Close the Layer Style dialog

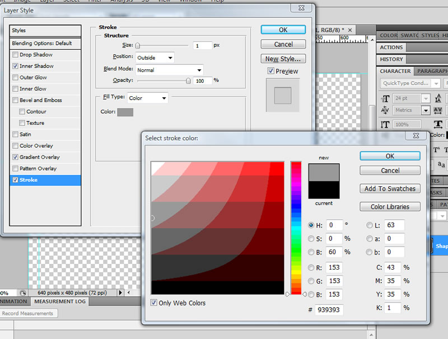pos(301,8)
